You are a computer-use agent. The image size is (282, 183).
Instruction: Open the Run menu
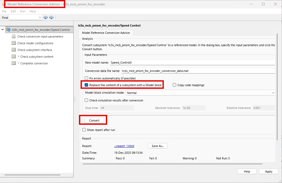[23, 11]
